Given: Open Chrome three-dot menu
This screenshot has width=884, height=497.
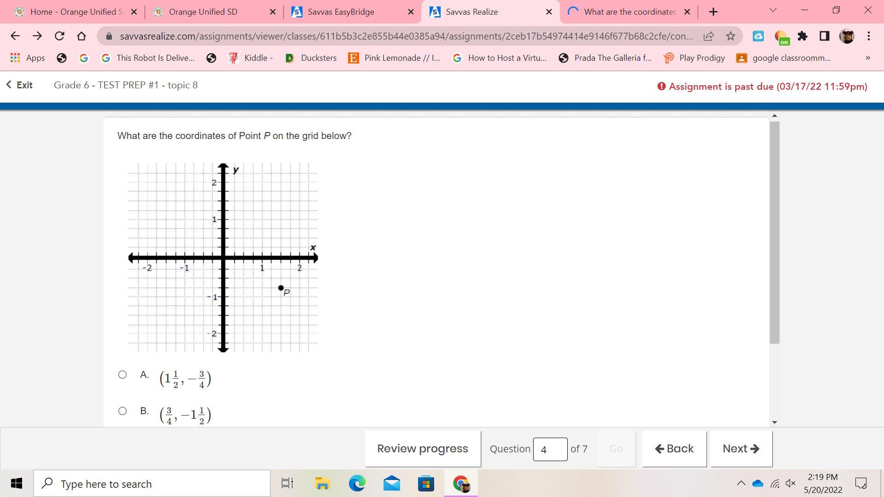Looking at the screenshot, I should tap(869, 36).
